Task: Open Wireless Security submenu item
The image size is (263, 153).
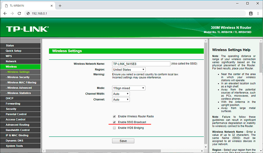Action: tap(20, 77)
